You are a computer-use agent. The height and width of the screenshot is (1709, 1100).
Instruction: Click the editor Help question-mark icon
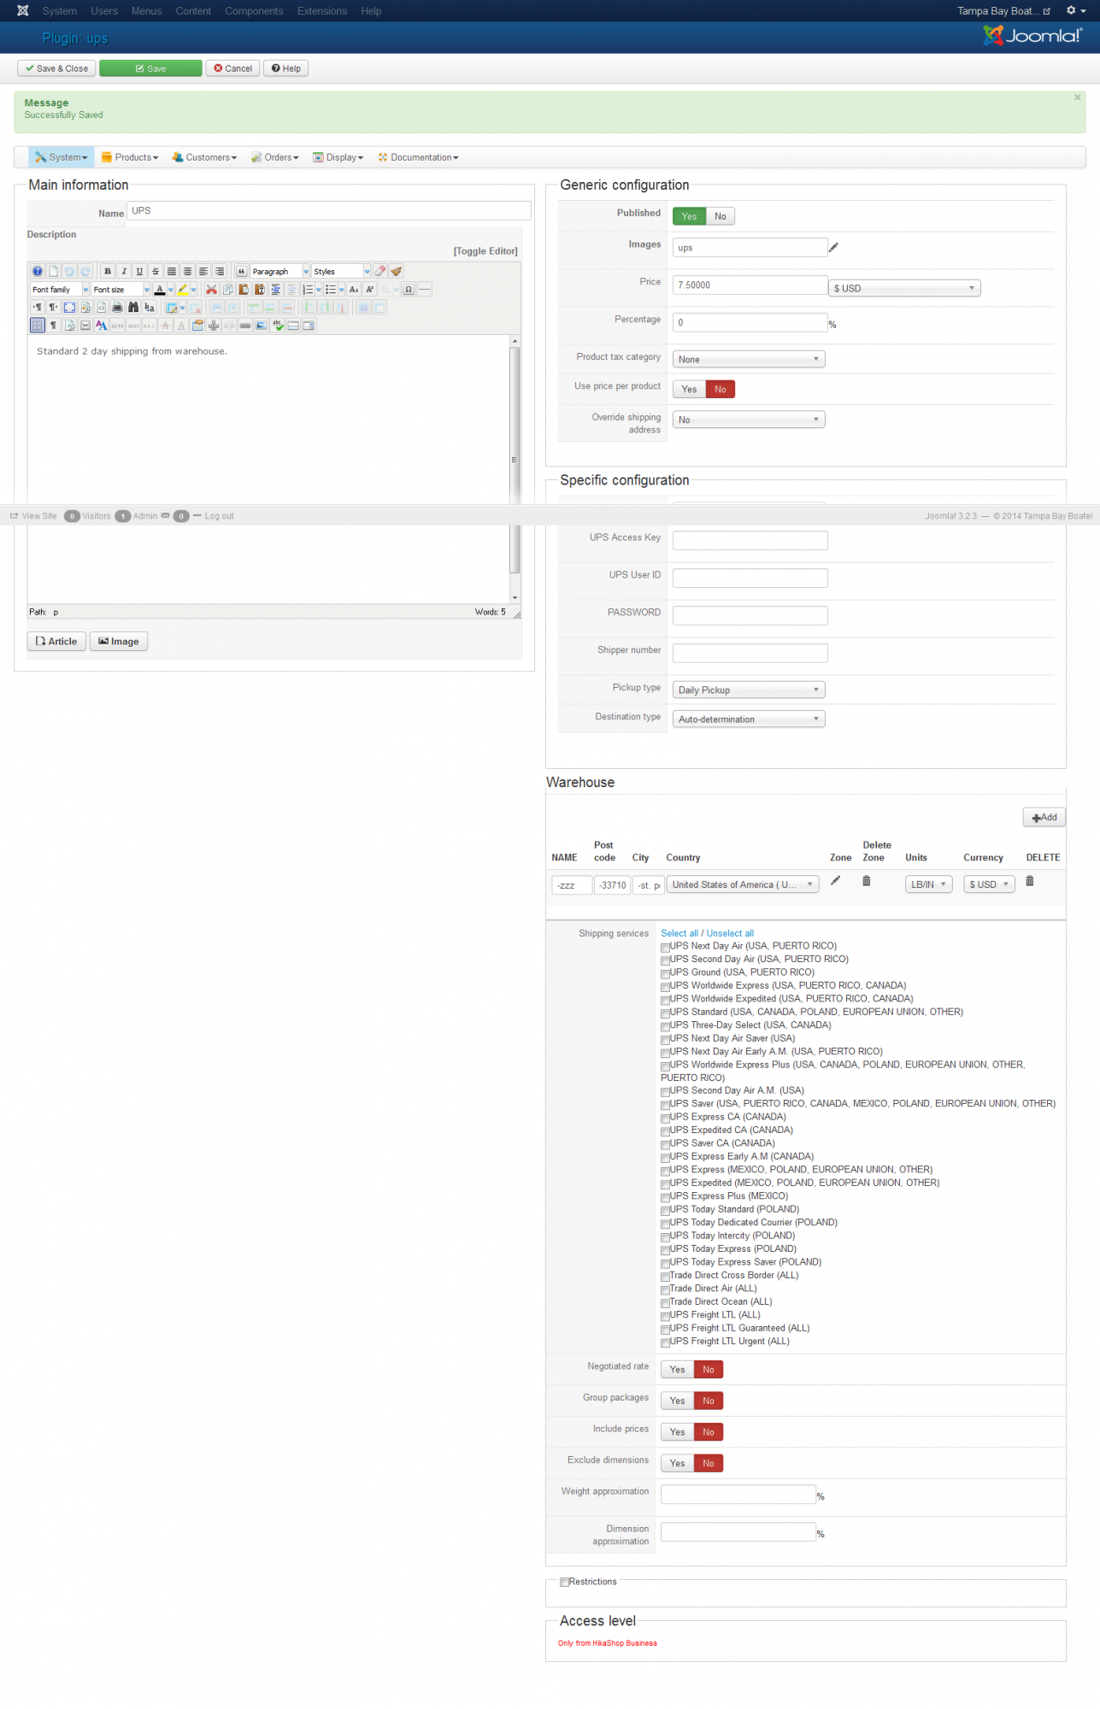[38, 272]
